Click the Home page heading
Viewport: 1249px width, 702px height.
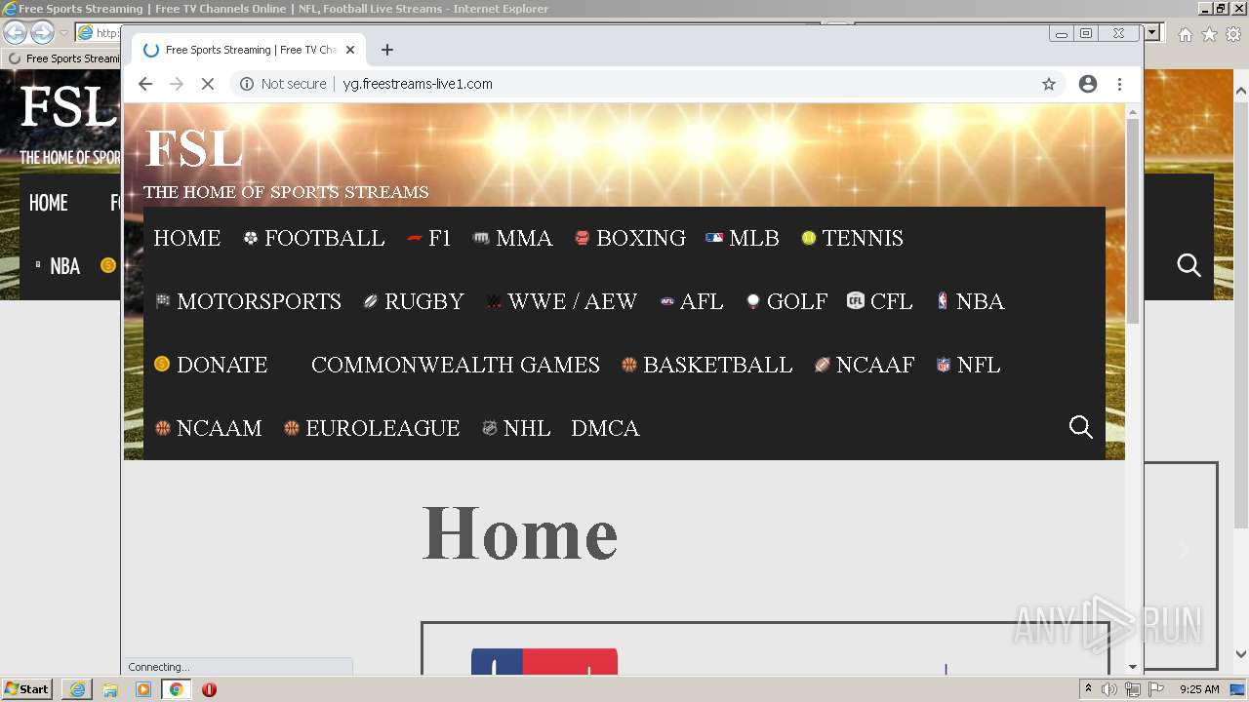520,532
